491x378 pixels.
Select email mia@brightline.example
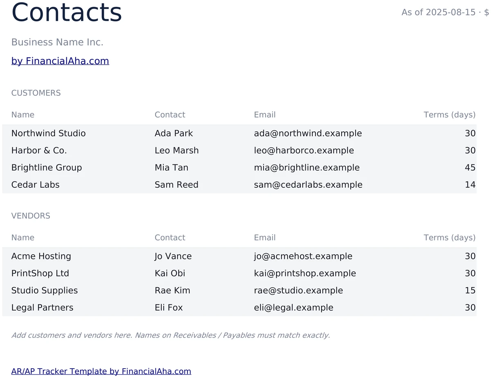pyautogui.click(x=307, y=168)
